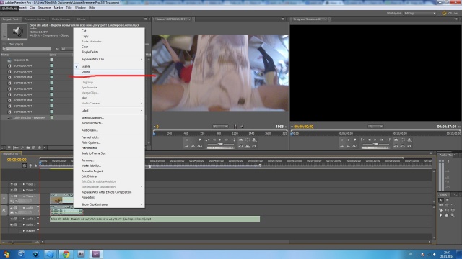Select the Razor tool
462x259 pixels.
(x=441, y=210)
